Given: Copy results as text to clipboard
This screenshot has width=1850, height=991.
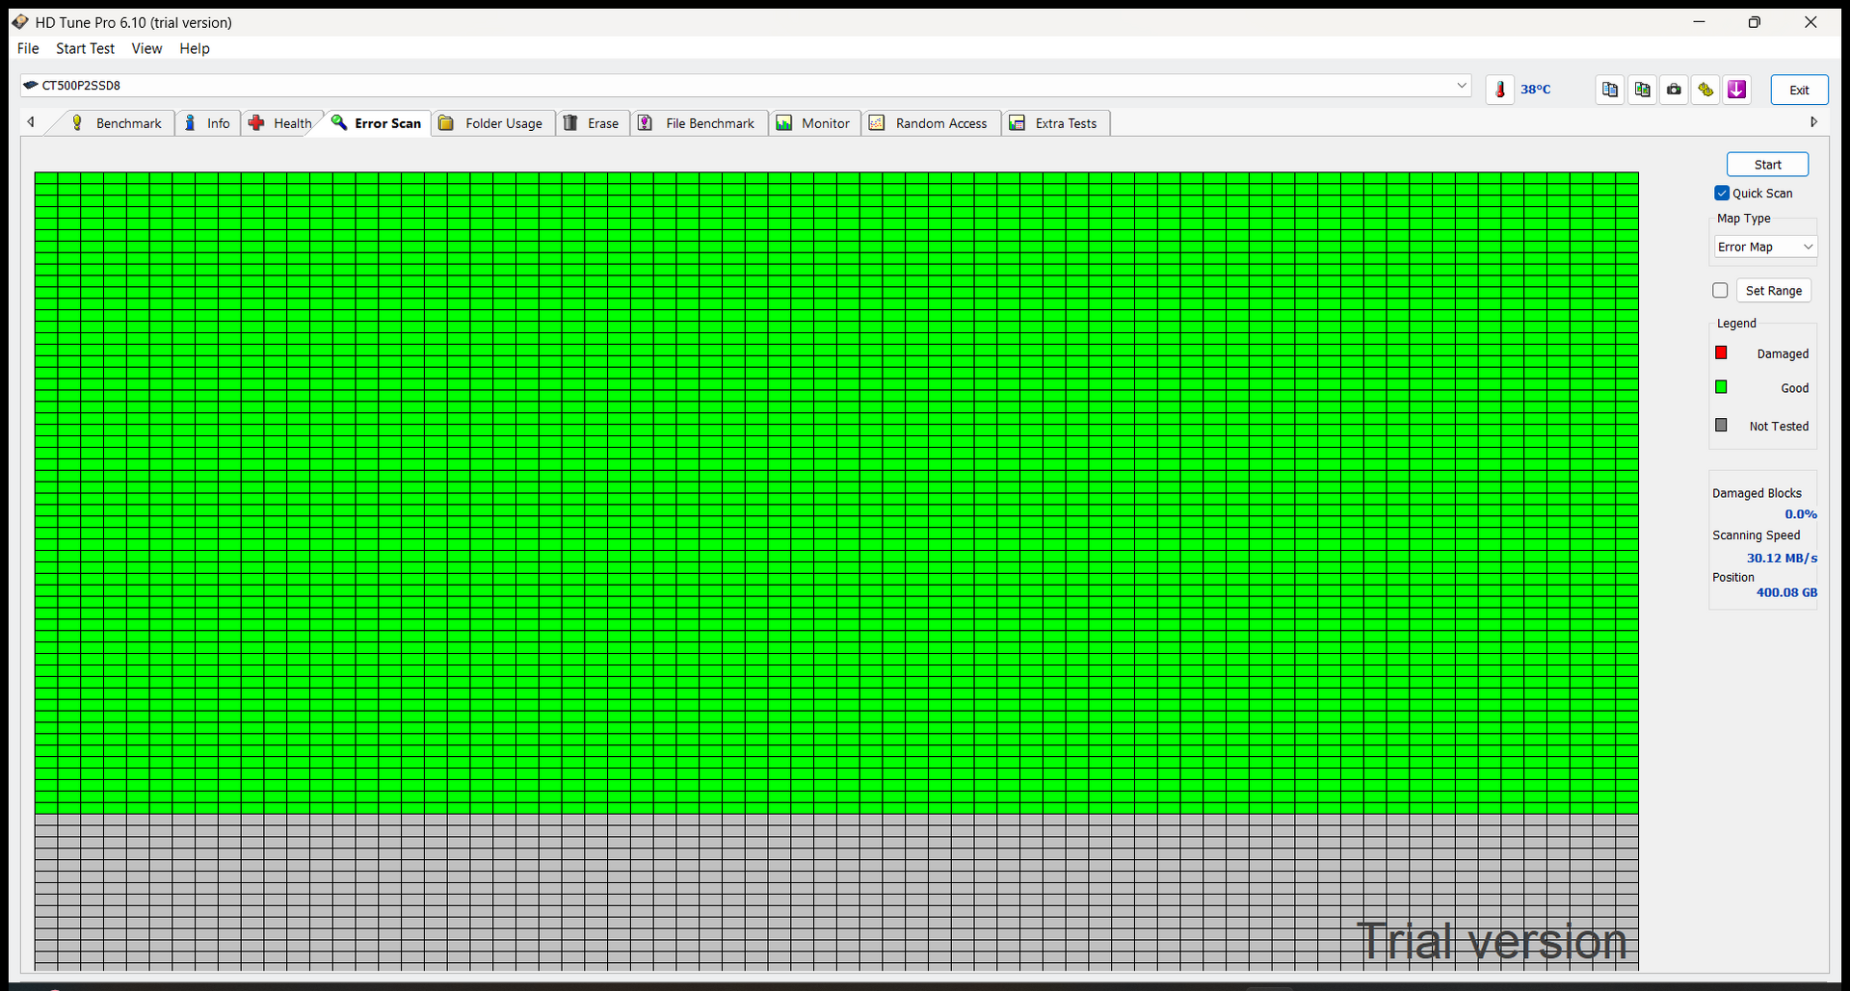Looking at the screenshot, I should tap(1610, 90).
